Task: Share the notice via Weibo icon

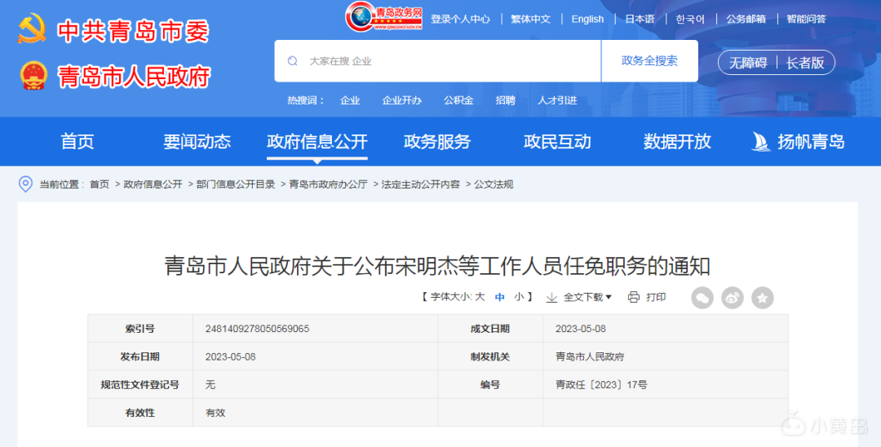Action: (733, 298)
